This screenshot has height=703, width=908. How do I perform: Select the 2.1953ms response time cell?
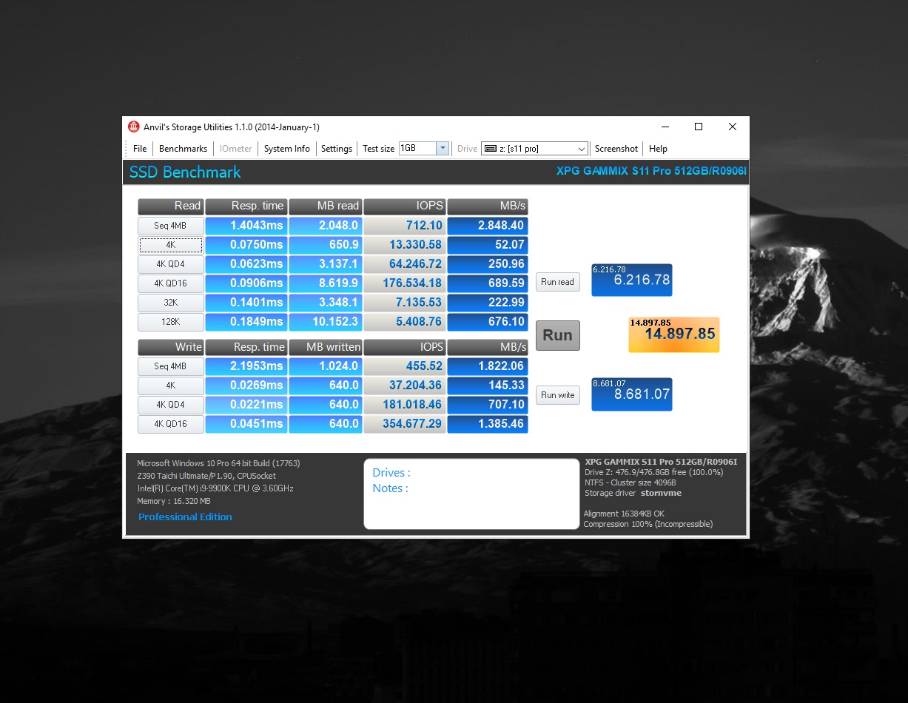[246, 366]
